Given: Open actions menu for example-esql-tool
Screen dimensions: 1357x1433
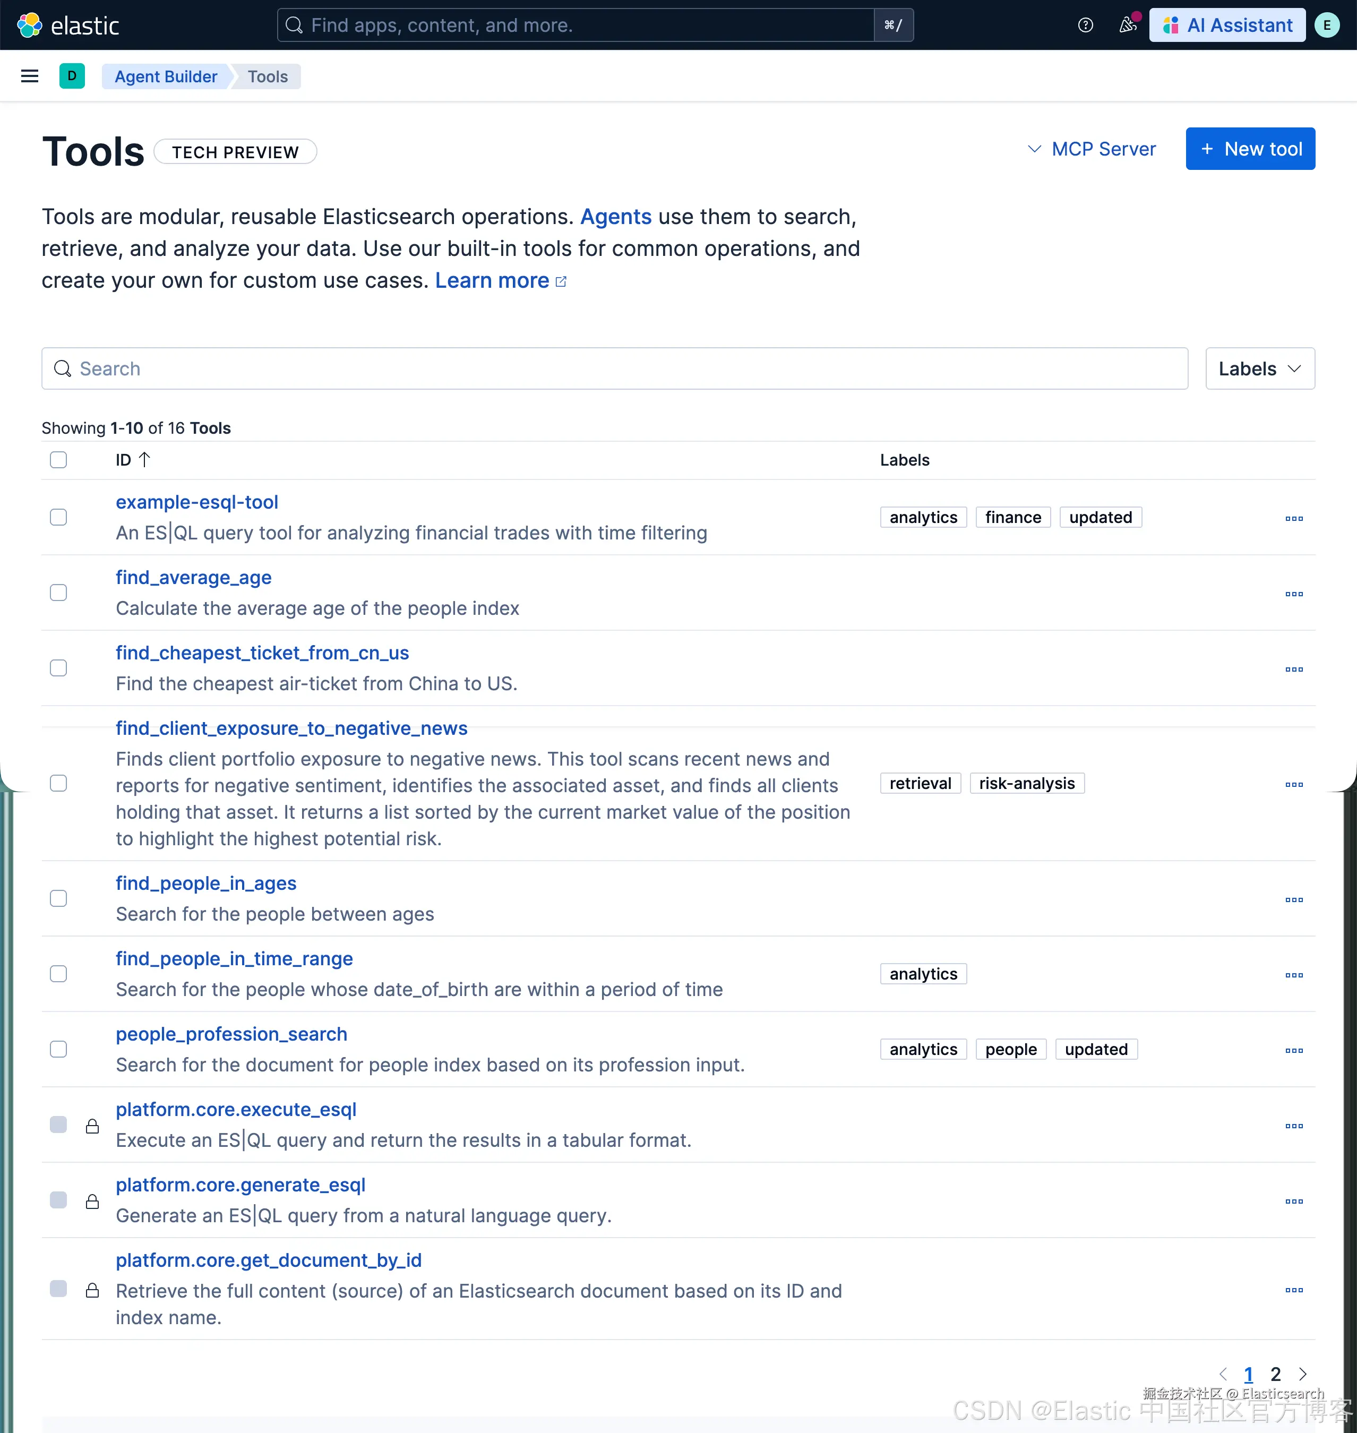Looking at the screenshot, I should pyautogui.click(x=1293, y=519).
